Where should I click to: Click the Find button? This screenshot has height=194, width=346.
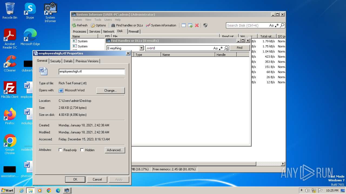pos(239,48)
